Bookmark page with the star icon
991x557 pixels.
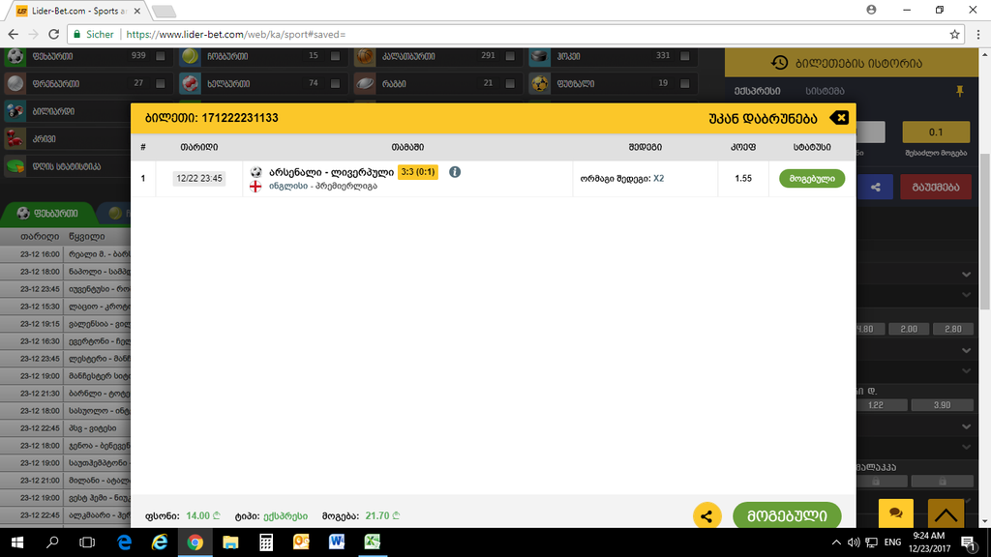(954, 34)
